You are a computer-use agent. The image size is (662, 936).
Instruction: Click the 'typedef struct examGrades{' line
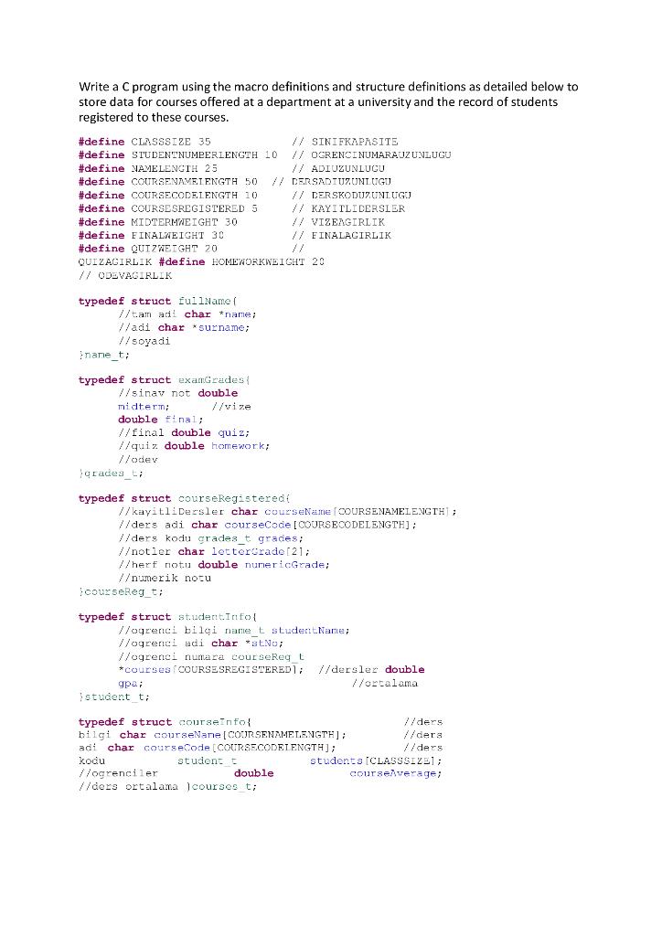pos(165,379)
